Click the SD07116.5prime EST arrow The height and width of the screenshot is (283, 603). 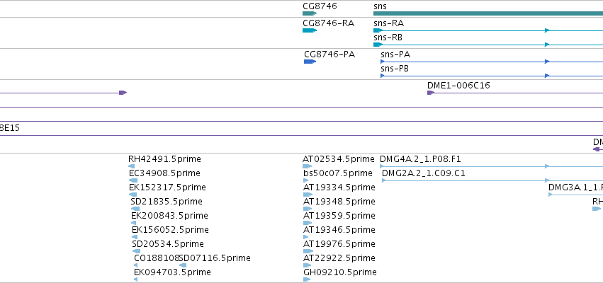[x=183, y=265]
